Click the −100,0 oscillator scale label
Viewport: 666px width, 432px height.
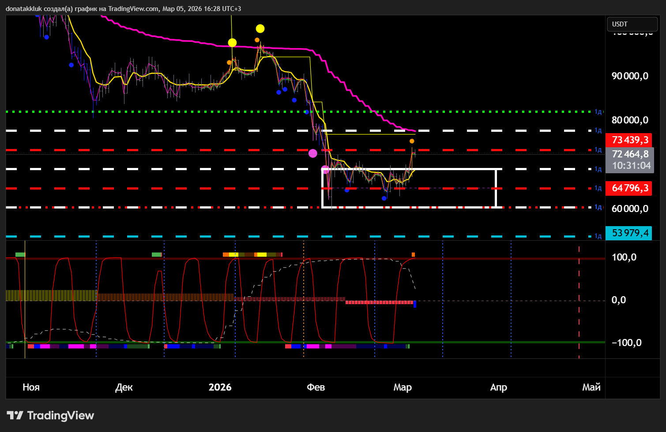coord(626,343)
